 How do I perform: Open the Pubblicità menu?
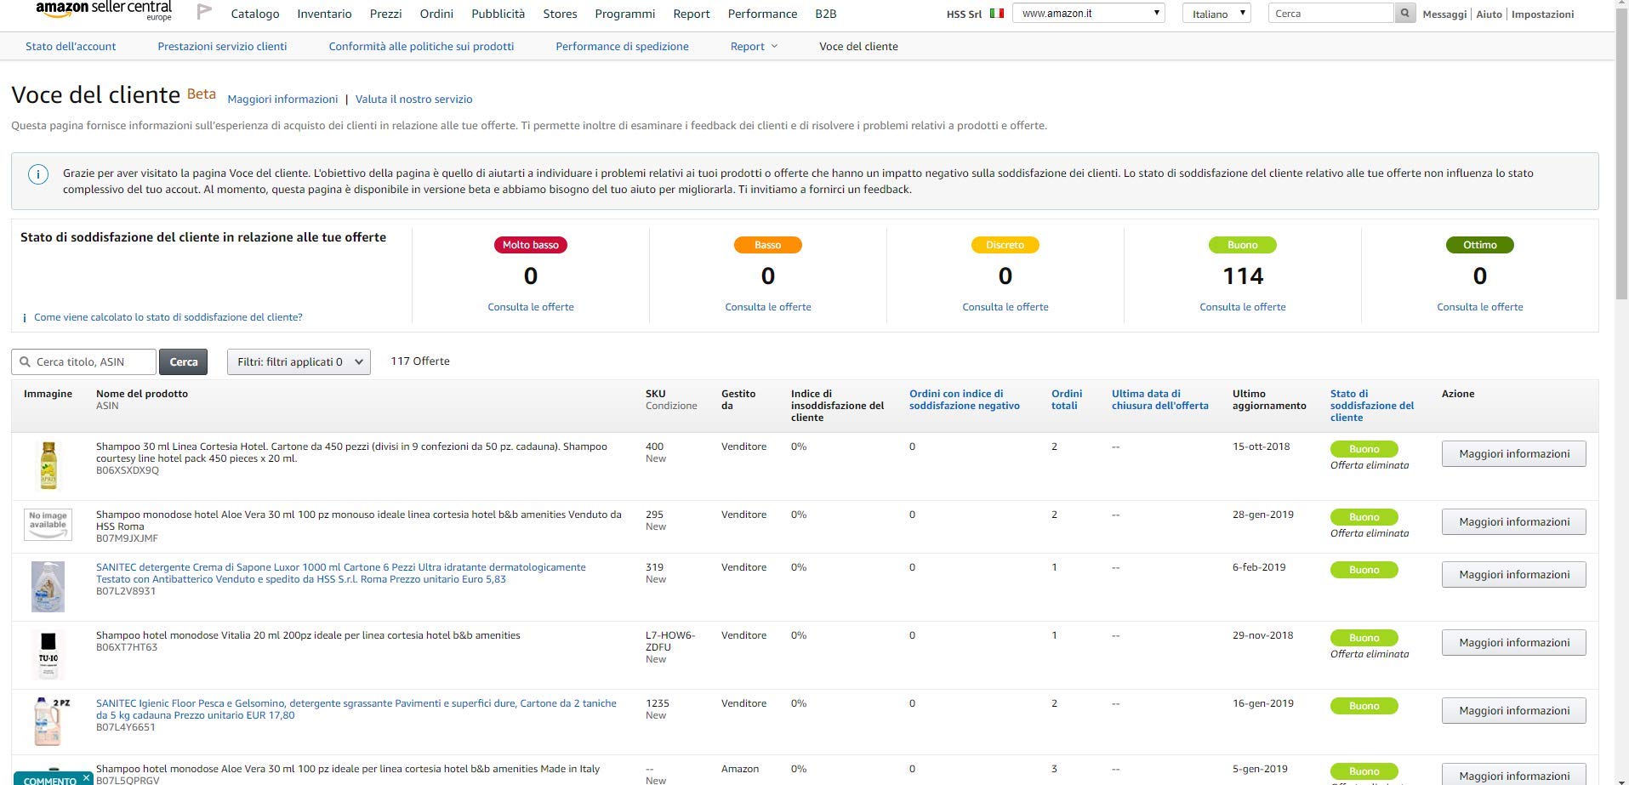tap(498, 14)
